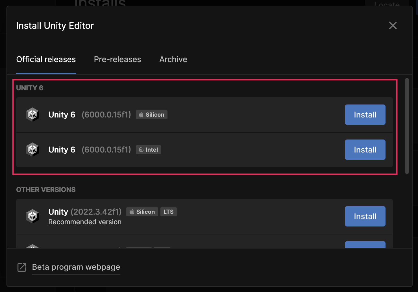Open the Beta program webpage link
Viewport: 418px width, 292px height.
pos(76,267)
